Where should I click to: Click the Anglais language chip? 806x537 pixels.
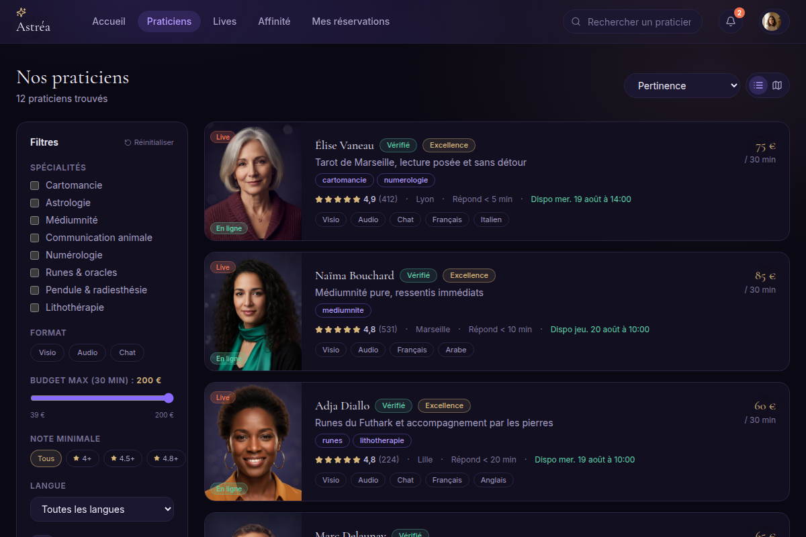click(x=494, y=480)
